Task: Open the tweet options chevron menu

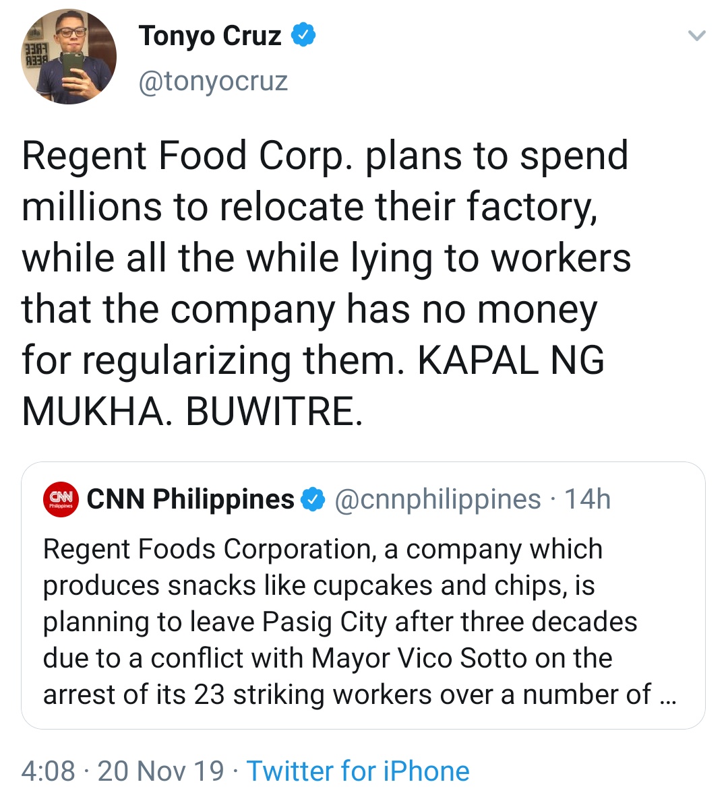Action: point(696,36)
